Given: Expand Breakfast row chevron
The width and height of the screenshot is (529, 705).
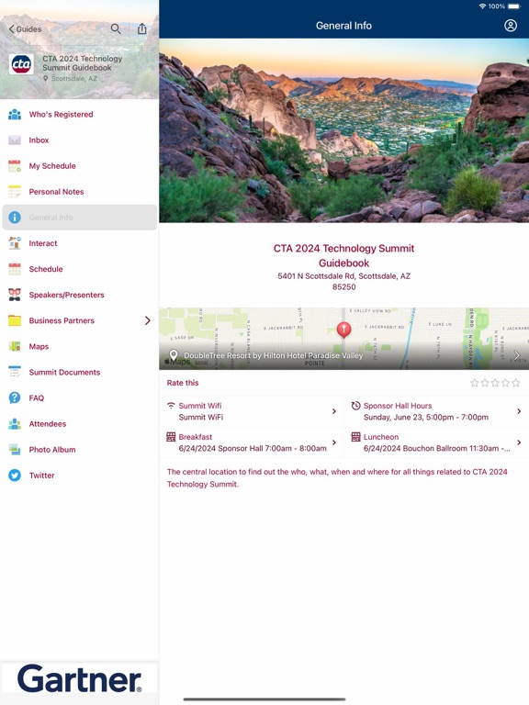Looking at the screenshot, I should [334, 442].
